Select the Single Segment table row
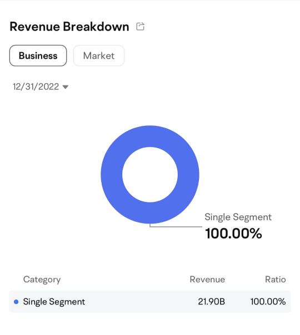 [x=150, y=302]
